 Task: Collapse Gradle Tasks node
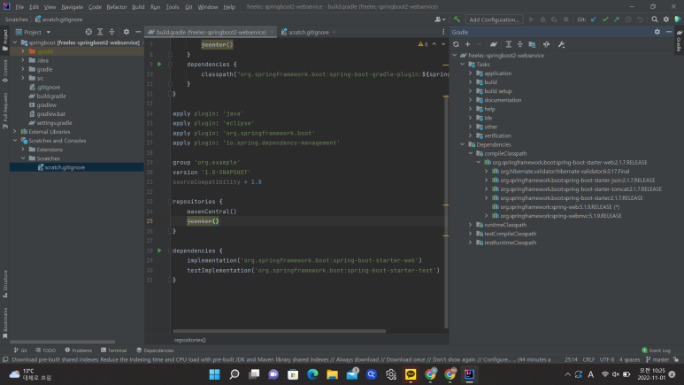click(x=463, y=64)
